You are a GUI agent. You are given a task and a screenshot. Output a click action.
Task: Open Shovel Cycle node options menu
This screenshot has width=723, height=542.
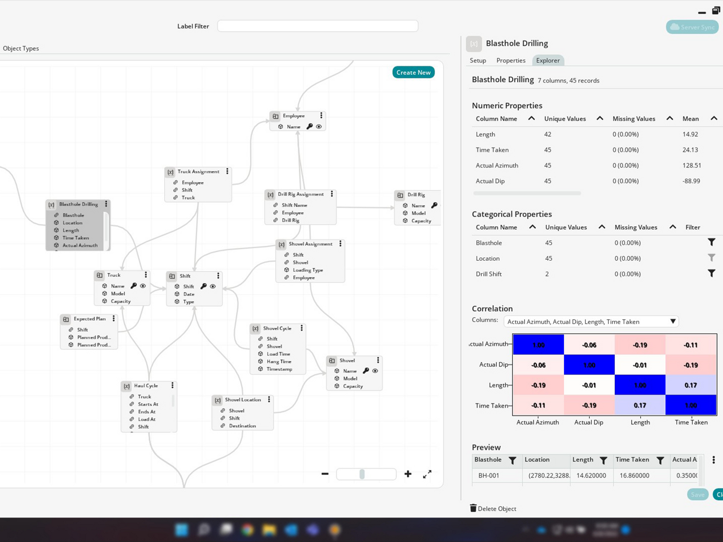[301, 328]
